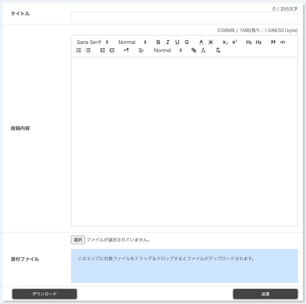Toggle italic formatting button
This screenshot has height=304, width=306.
(168, 42)
